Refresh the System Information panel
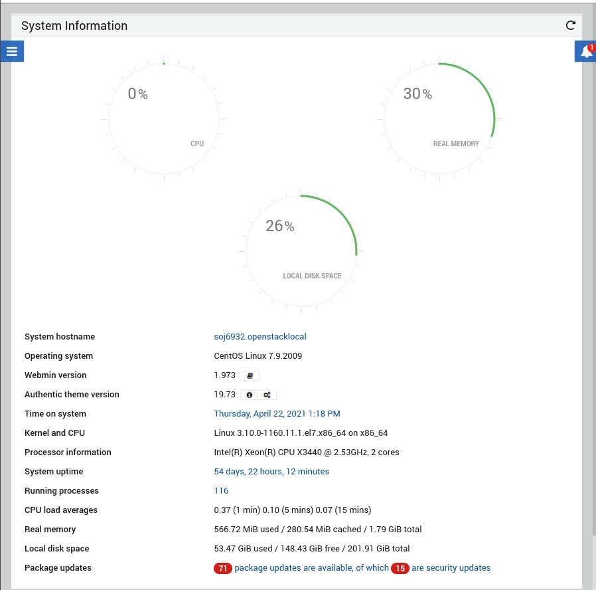Screen dimensions: 596x590 (570, 25)
